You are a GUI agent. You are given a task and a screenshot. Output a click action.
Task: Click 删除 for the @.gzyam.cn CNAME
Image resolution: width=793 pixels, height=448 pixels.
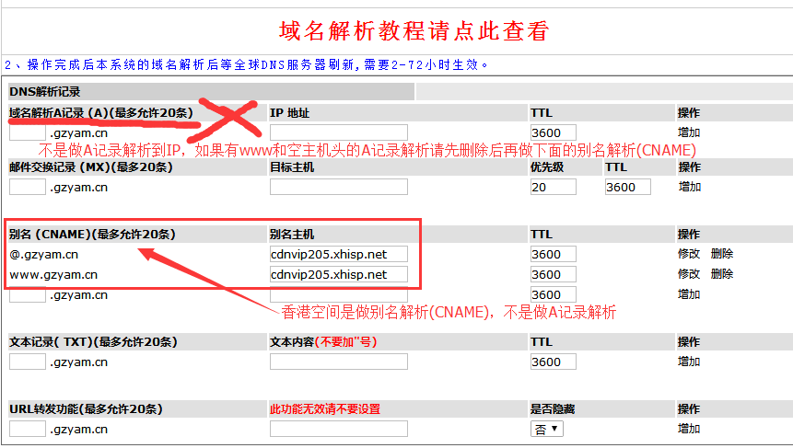point(722,254)
